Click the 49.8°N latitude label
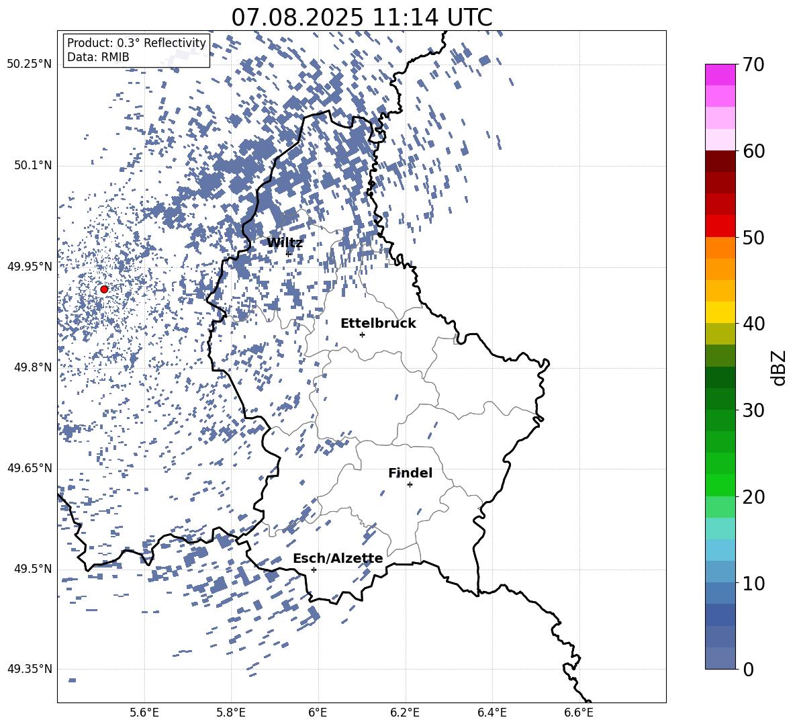795x726 pixels. point(33,367)
